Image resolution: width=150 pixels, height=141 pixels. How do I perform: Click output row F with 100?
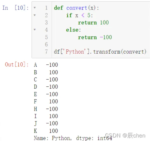pyautogui.click(x=46, y=101)
